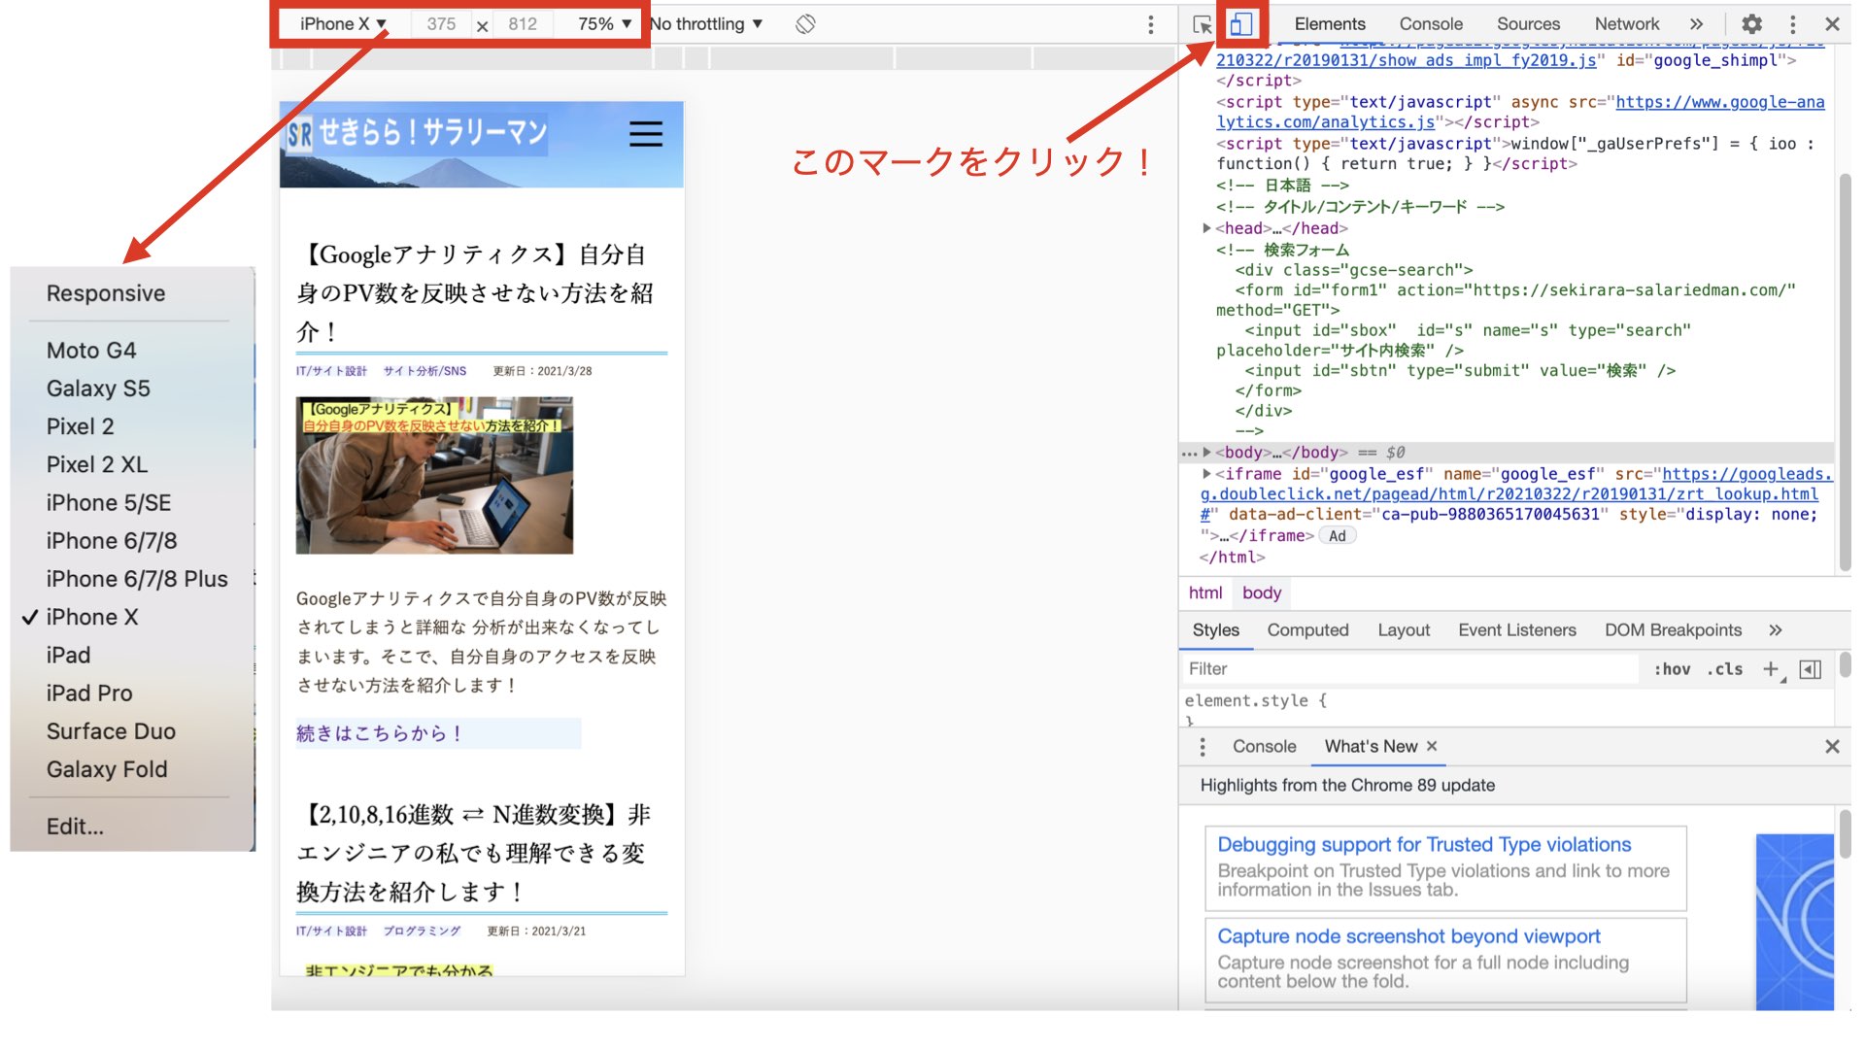The width and height of the screenshot is (1865, 1049).
Task: Click the SR せきらら！サラリーマン site logo
Action: point(417,133)
